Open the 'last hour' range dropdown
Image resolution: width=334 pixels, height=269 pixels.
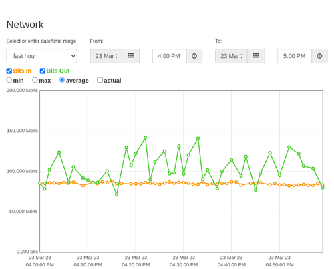42,56
